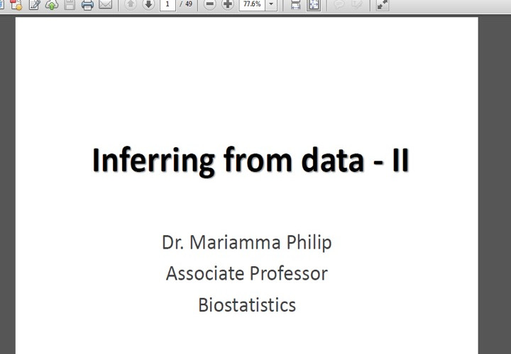Print the document with the printer icon
511x354 pixels.
(87, 4)
